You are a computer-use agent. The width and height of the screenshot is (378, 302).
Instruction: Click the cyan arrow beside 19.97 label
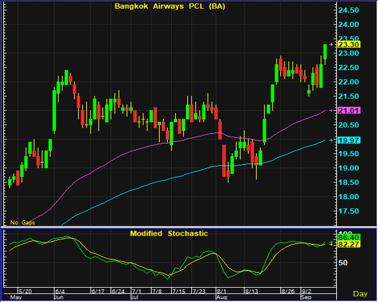pyautogui.click(x=331, y=140)
